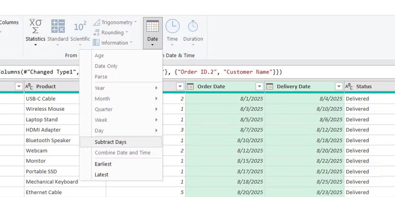Click the Information icon in ribbon
This screenshot has width=395, height=197.
[x=97, y=43]
